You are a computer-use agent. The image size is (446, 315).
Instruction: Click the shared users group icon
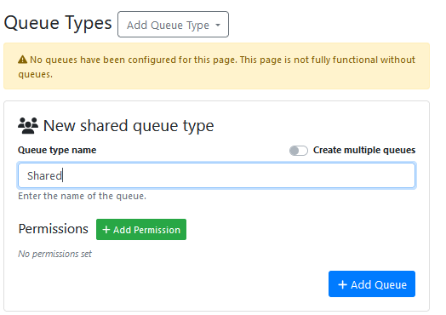(x=28, y=125)
